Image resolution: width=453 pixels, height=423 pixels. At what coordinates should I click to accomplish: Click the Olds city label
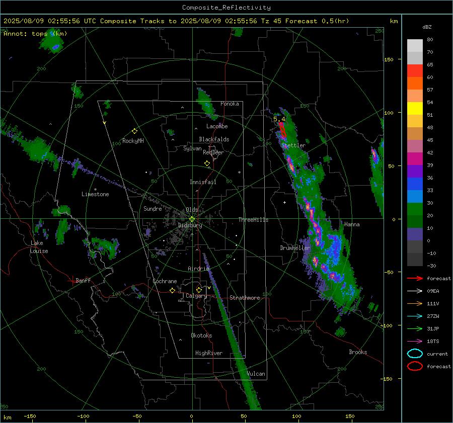point(192,210)
